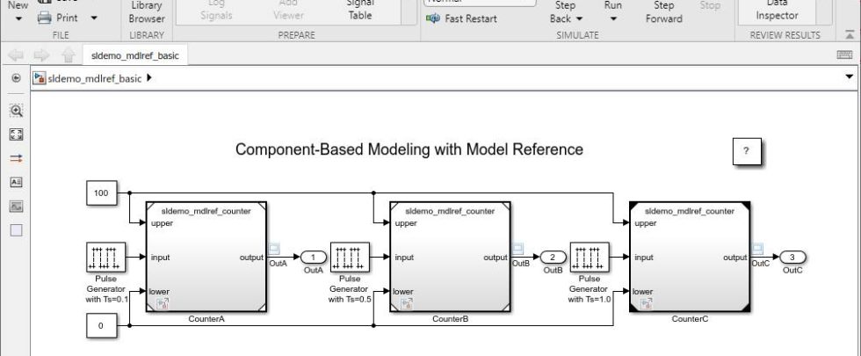Click the CounterC block name label
Screen dimensions: 861x356
click(x=691, y=318)
